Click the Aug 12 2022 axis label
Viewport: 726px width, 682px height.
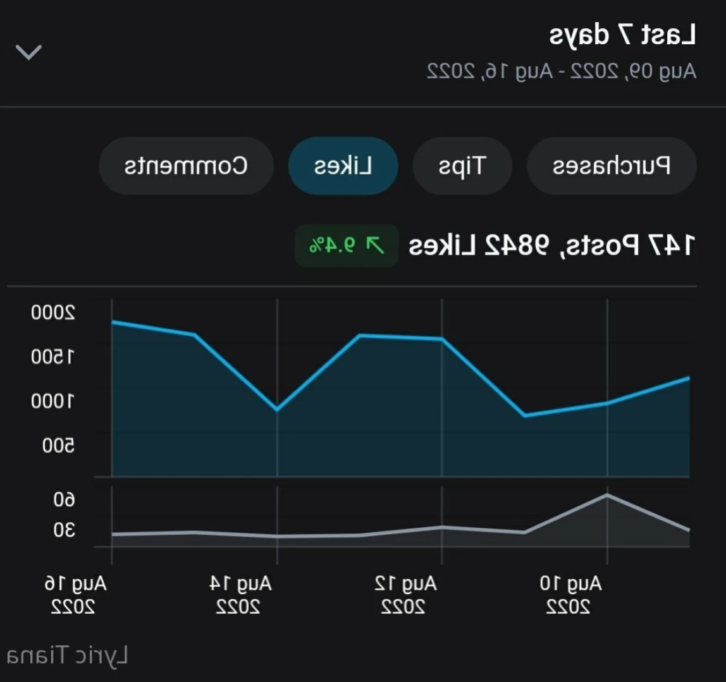point(405,595)
